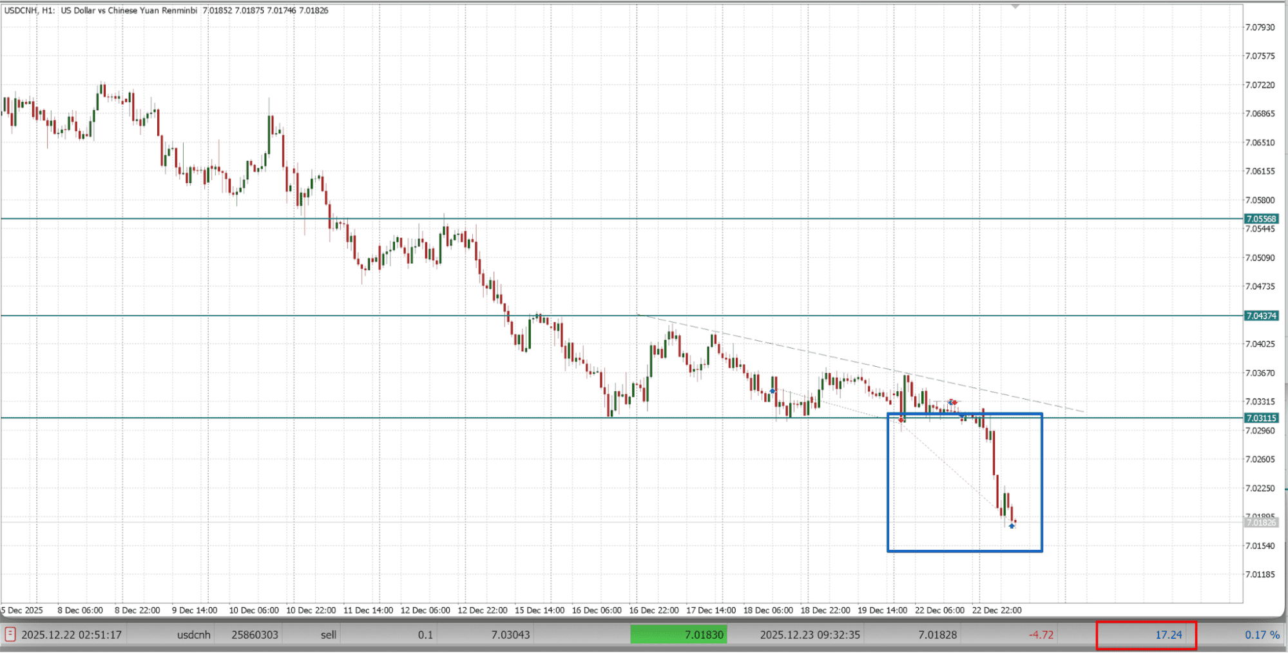Click the 0.17 % change value
This screenshot has height=653, width=1288.
(1262, 635)
